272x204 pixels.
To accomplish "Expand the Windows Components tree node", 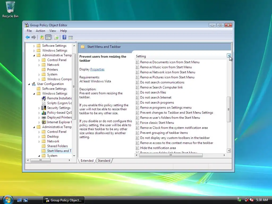I will [x=39, y=79].
